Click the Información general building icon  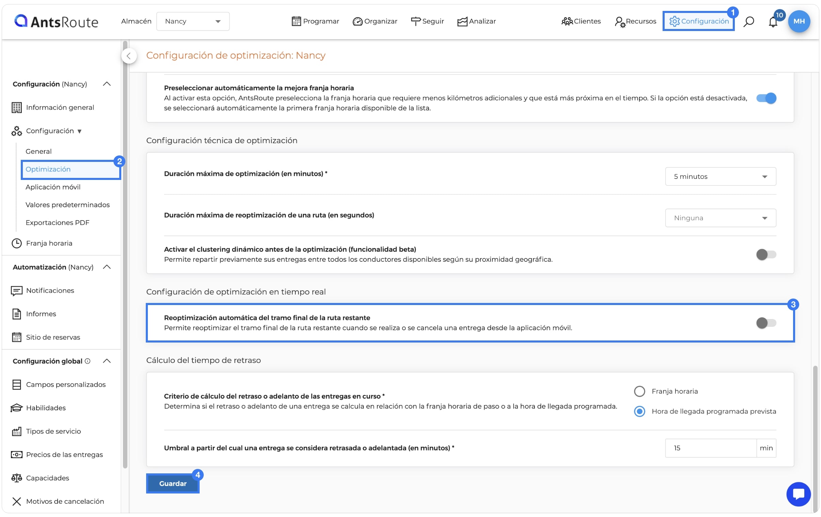pyautogui.click(x=16, y=107)
